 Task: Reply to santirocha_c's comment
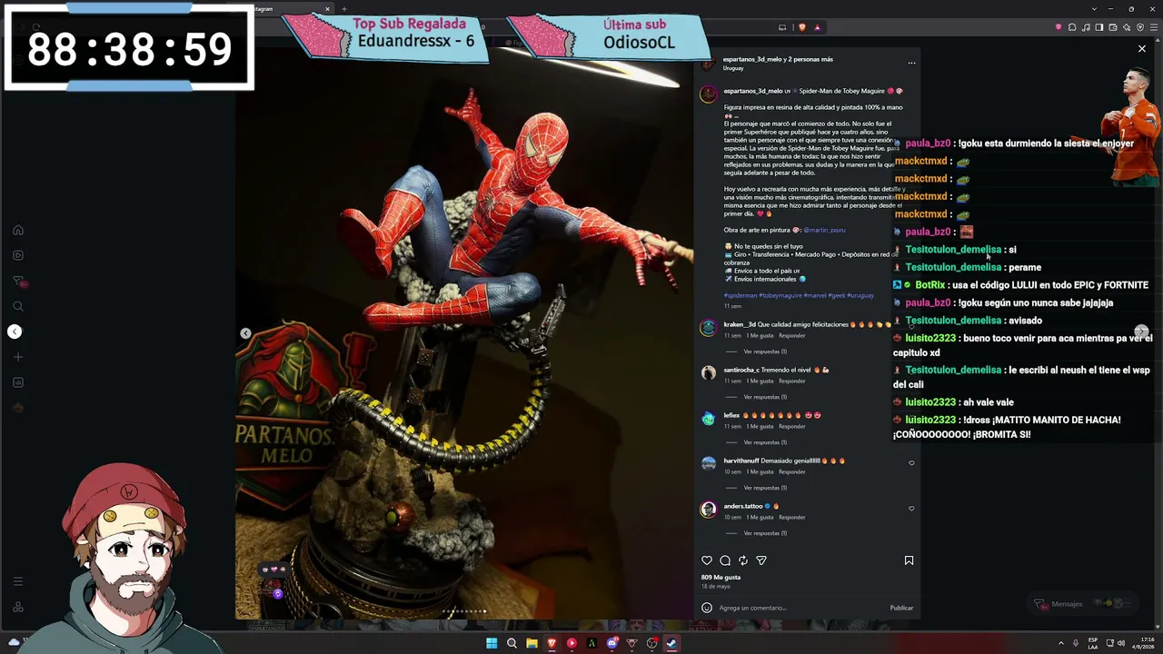792,381
